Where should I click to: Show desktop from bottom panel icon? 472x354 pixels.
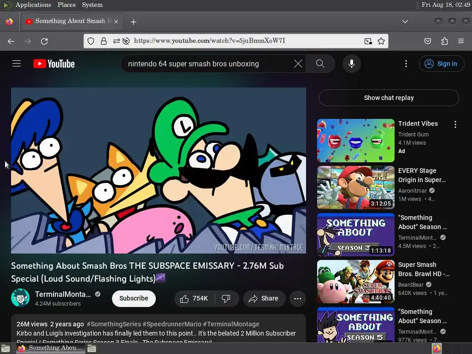click(6, 348)
